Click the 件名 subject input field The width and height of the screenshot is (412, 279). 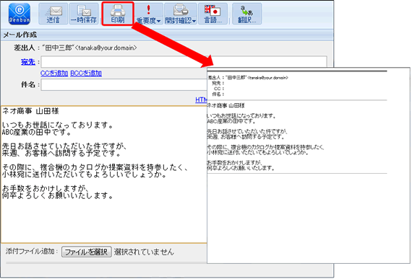click(124, 85)
